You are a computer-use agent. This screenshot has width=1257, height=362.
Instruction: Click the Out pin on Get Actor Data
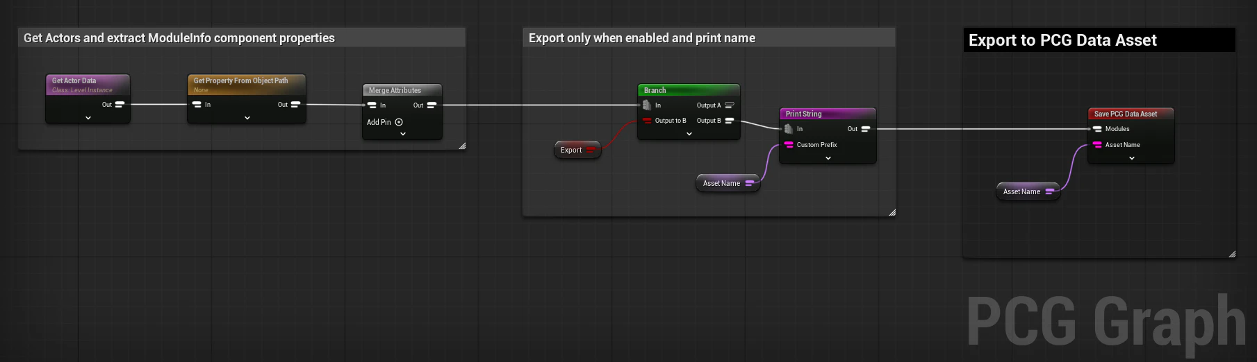click(120, 105)
